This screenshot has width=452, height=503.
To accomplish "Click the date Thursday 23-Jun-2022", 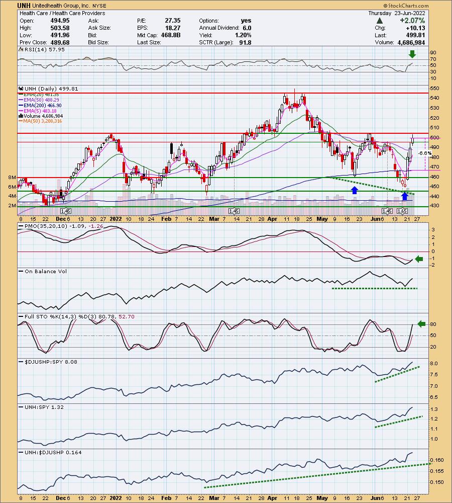I will click(x=397, y=13).
